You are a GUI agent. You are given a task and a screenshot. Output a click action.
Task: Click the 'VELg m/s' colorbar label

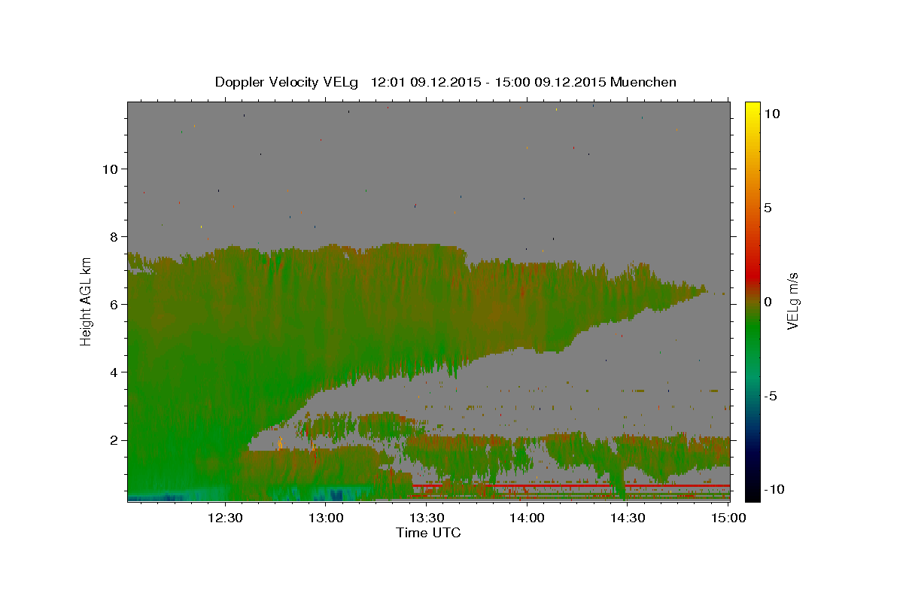(x=792, y=301)
